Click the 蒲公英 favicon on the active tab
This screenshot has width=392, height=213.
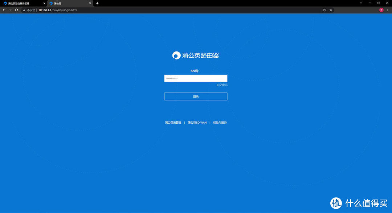tap(51, 3)
